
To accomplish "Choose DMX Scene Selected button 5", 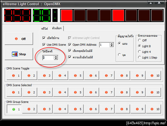I will click(x=76, y=92).
